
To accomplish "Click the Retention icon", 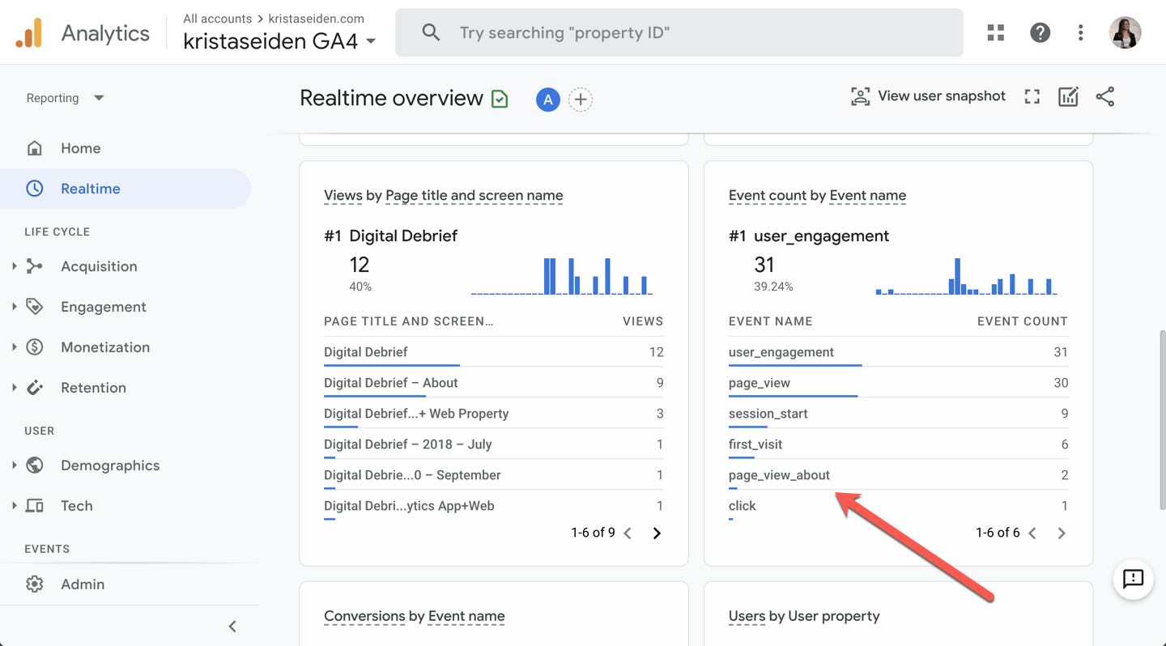I will (34, 388).
